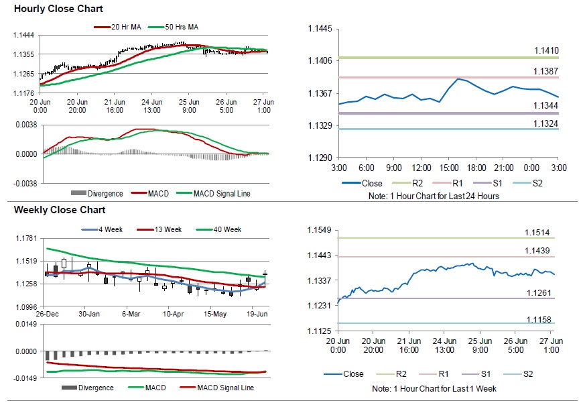This screenshot has height=403, width=585.
Task: Click the 0.0149 value on weekly MACD axis
Action: [27, 324]
